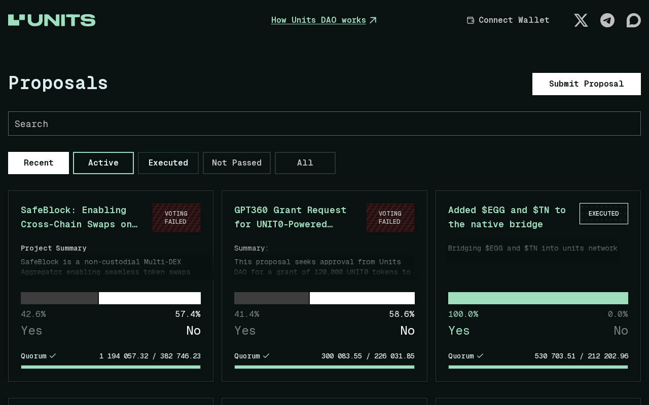Screen dimensions: 649x405
Task: Click the green 100% Yes bar on $EGG proposal
Action: pos(538,298)
